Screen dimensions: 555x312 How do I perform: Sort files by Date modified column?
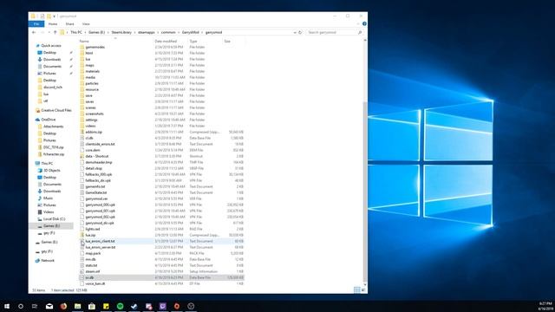click(x=166, y=42)
